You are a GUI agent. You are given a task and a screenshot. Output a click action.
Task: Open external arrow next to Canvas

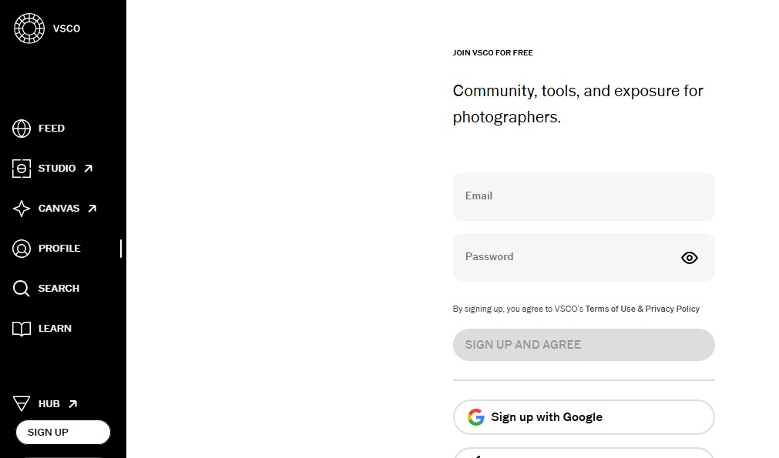(92, 209)
